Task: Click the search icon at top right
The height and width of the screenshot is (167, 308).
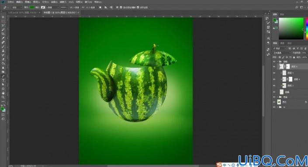Action: coord(297,7)
